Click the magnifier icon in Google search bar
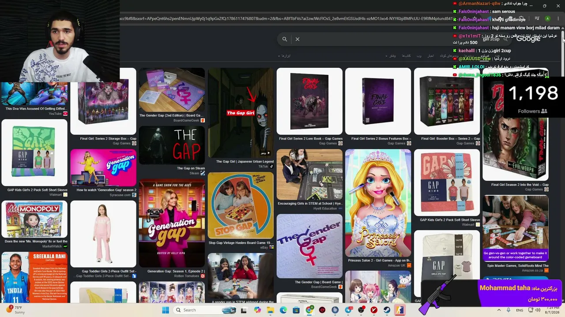 point(285,39)
